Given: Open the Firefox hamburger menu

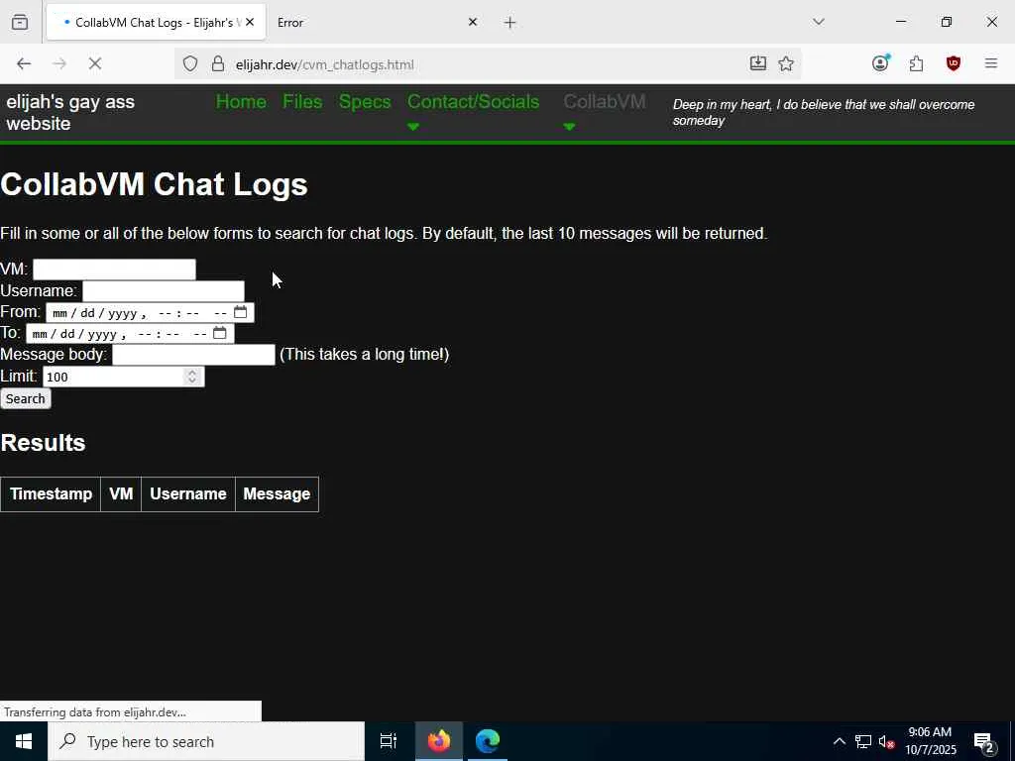Looking at the screenshot, I should click(991, 63).
